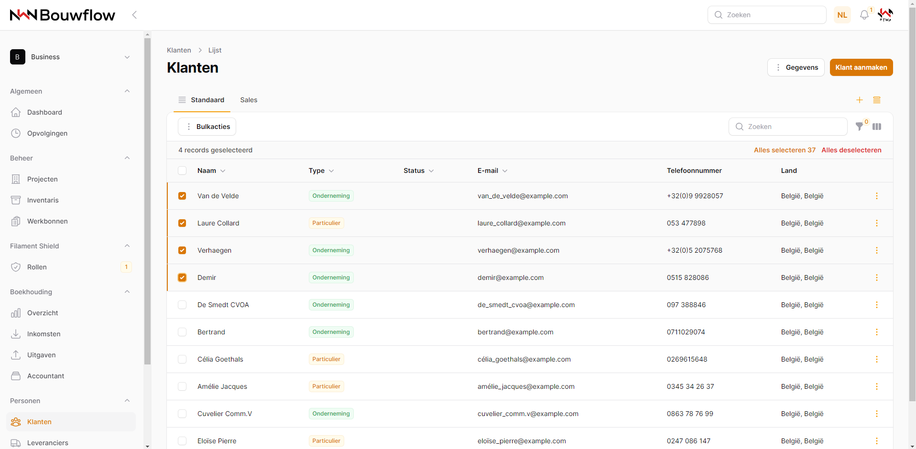Switch to the Sales tab
Viewport: 916px width, 449px height.
coord(249,100)
